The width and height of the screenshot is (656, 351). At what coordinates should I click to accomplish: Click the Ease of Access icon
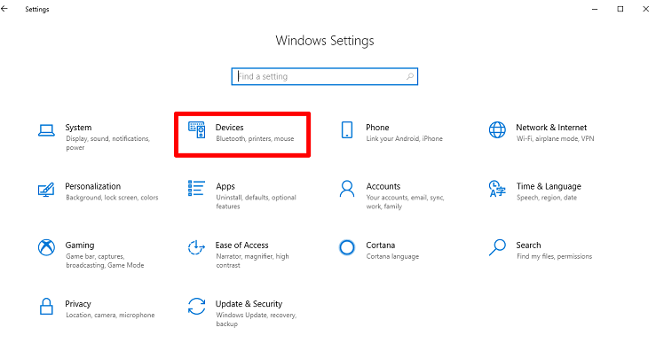tap(196, 247)
